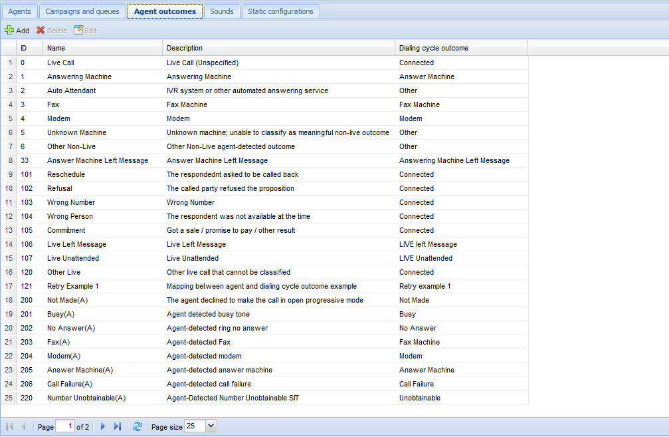Select the Commitment row
The image size is (669, 437).
(x=264, y=230)
